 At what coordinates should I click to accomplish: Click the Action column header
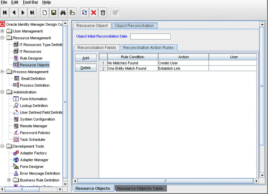pyautogui.click(x=183, y=57)
